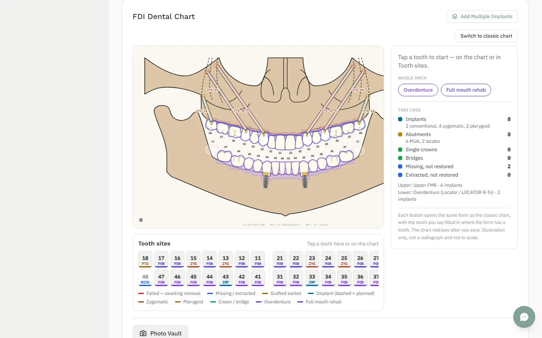Viewport: 542px width, 338px height.
Task: Tap tooth site 16
Action: pyautogui.click(x=177, y=259)
